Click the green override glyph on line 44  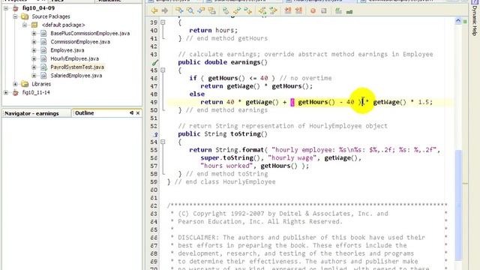point(155,62)
